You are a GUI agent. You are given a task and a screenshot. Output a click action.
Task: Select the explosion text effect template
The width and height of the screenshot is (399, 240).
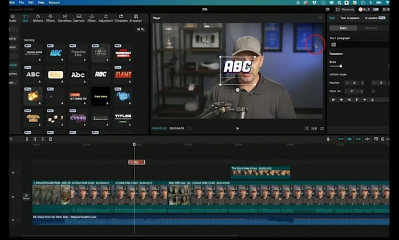click(33, 96)
